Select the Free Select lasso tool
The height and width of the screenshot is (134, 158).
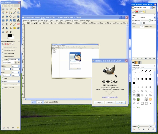point(11,9)
